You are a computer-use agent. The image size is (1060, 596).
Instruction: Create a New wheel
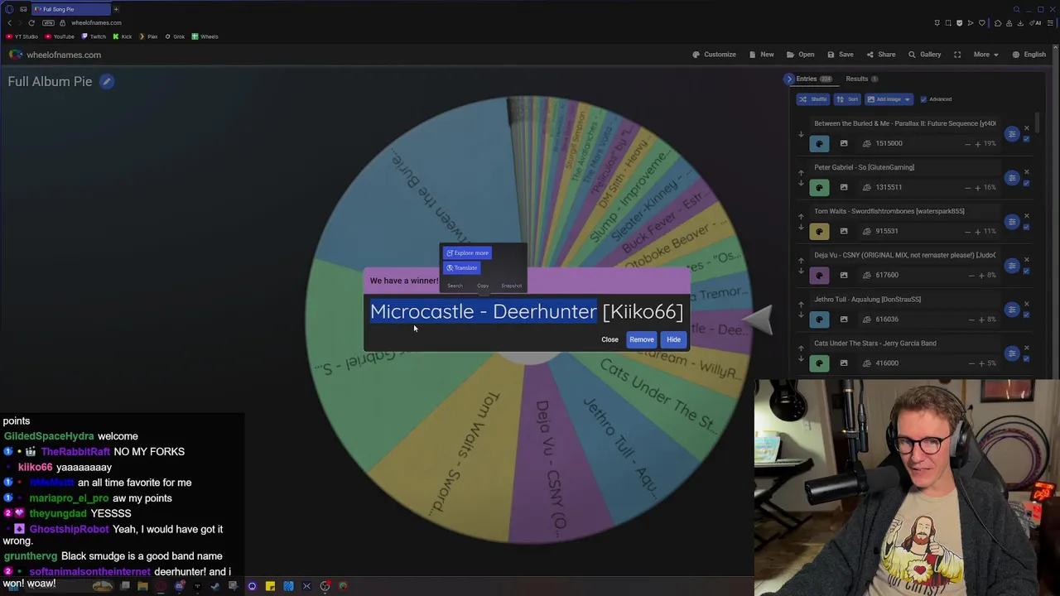[761, 55]
